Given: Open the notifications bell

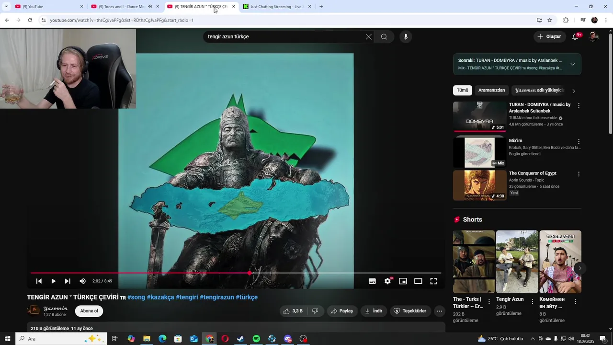Looking at the screenshot, I should pyautogui.click(x=575, y=37).
